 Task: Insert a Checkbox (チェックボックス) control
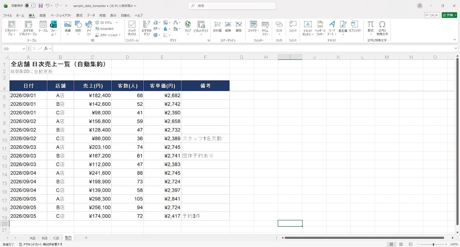(x=132, y=28)
